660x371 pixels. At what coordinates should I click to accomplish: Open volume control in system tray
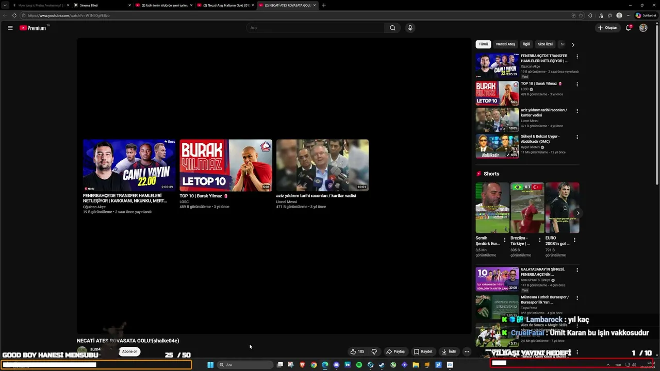point(634,365)
